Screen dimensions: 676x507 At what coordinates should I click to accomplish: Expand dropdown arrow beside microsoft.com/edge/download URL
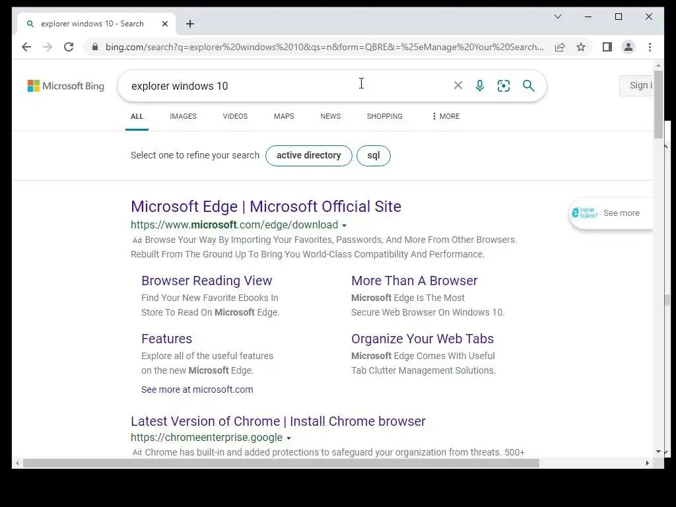(x=344, y=226)
